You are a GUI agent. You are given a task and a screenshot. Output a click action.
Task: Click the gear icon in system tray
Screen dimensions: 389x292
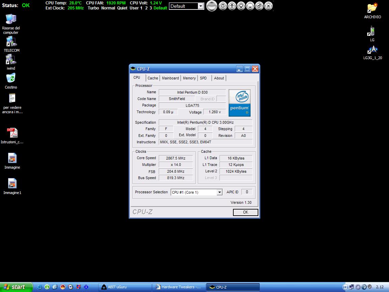(358, 287)
